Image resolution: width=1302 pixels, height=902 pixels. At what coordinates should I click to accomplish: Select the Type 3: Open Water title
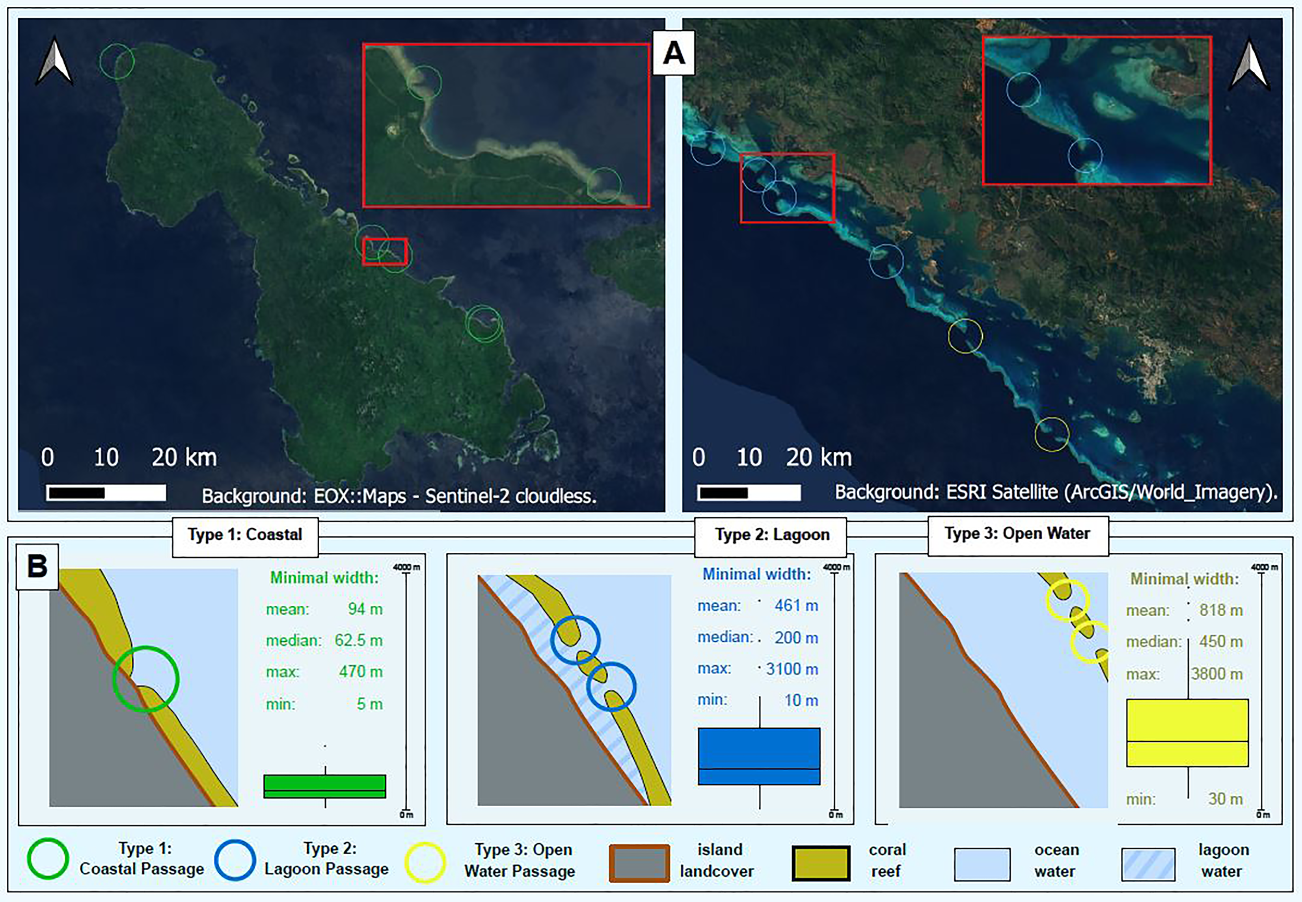click(1018, 534)
